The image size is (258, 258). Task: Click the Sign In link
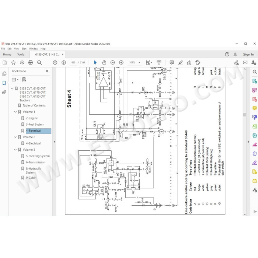(248, 55)
